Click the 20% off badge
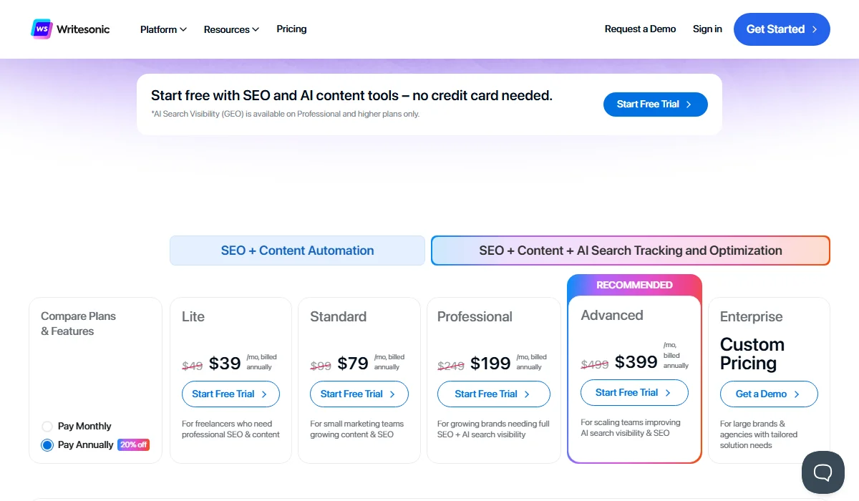859x501 pixels. coord(133,444)
